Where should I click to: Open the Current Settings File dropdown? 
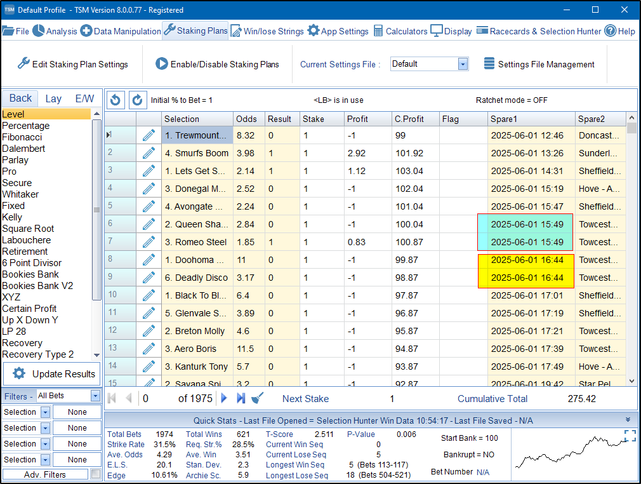tap(463, 64)
